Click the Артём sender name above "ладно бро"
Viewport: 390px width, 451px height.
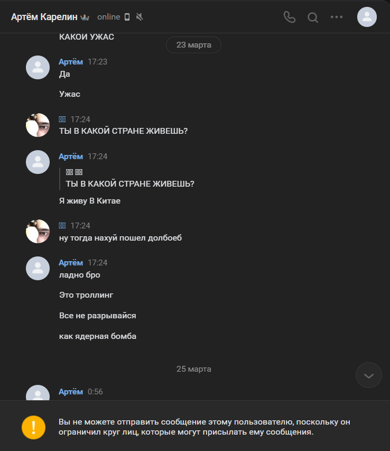click(71, 263)
